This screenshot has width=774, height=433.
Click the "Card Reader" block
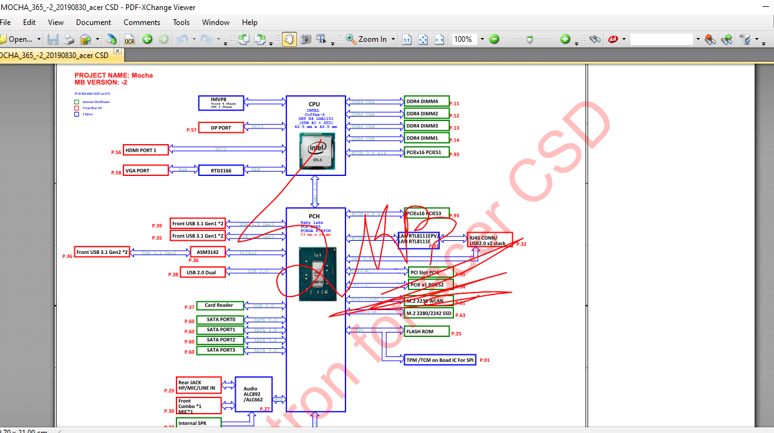coord(220,305)
